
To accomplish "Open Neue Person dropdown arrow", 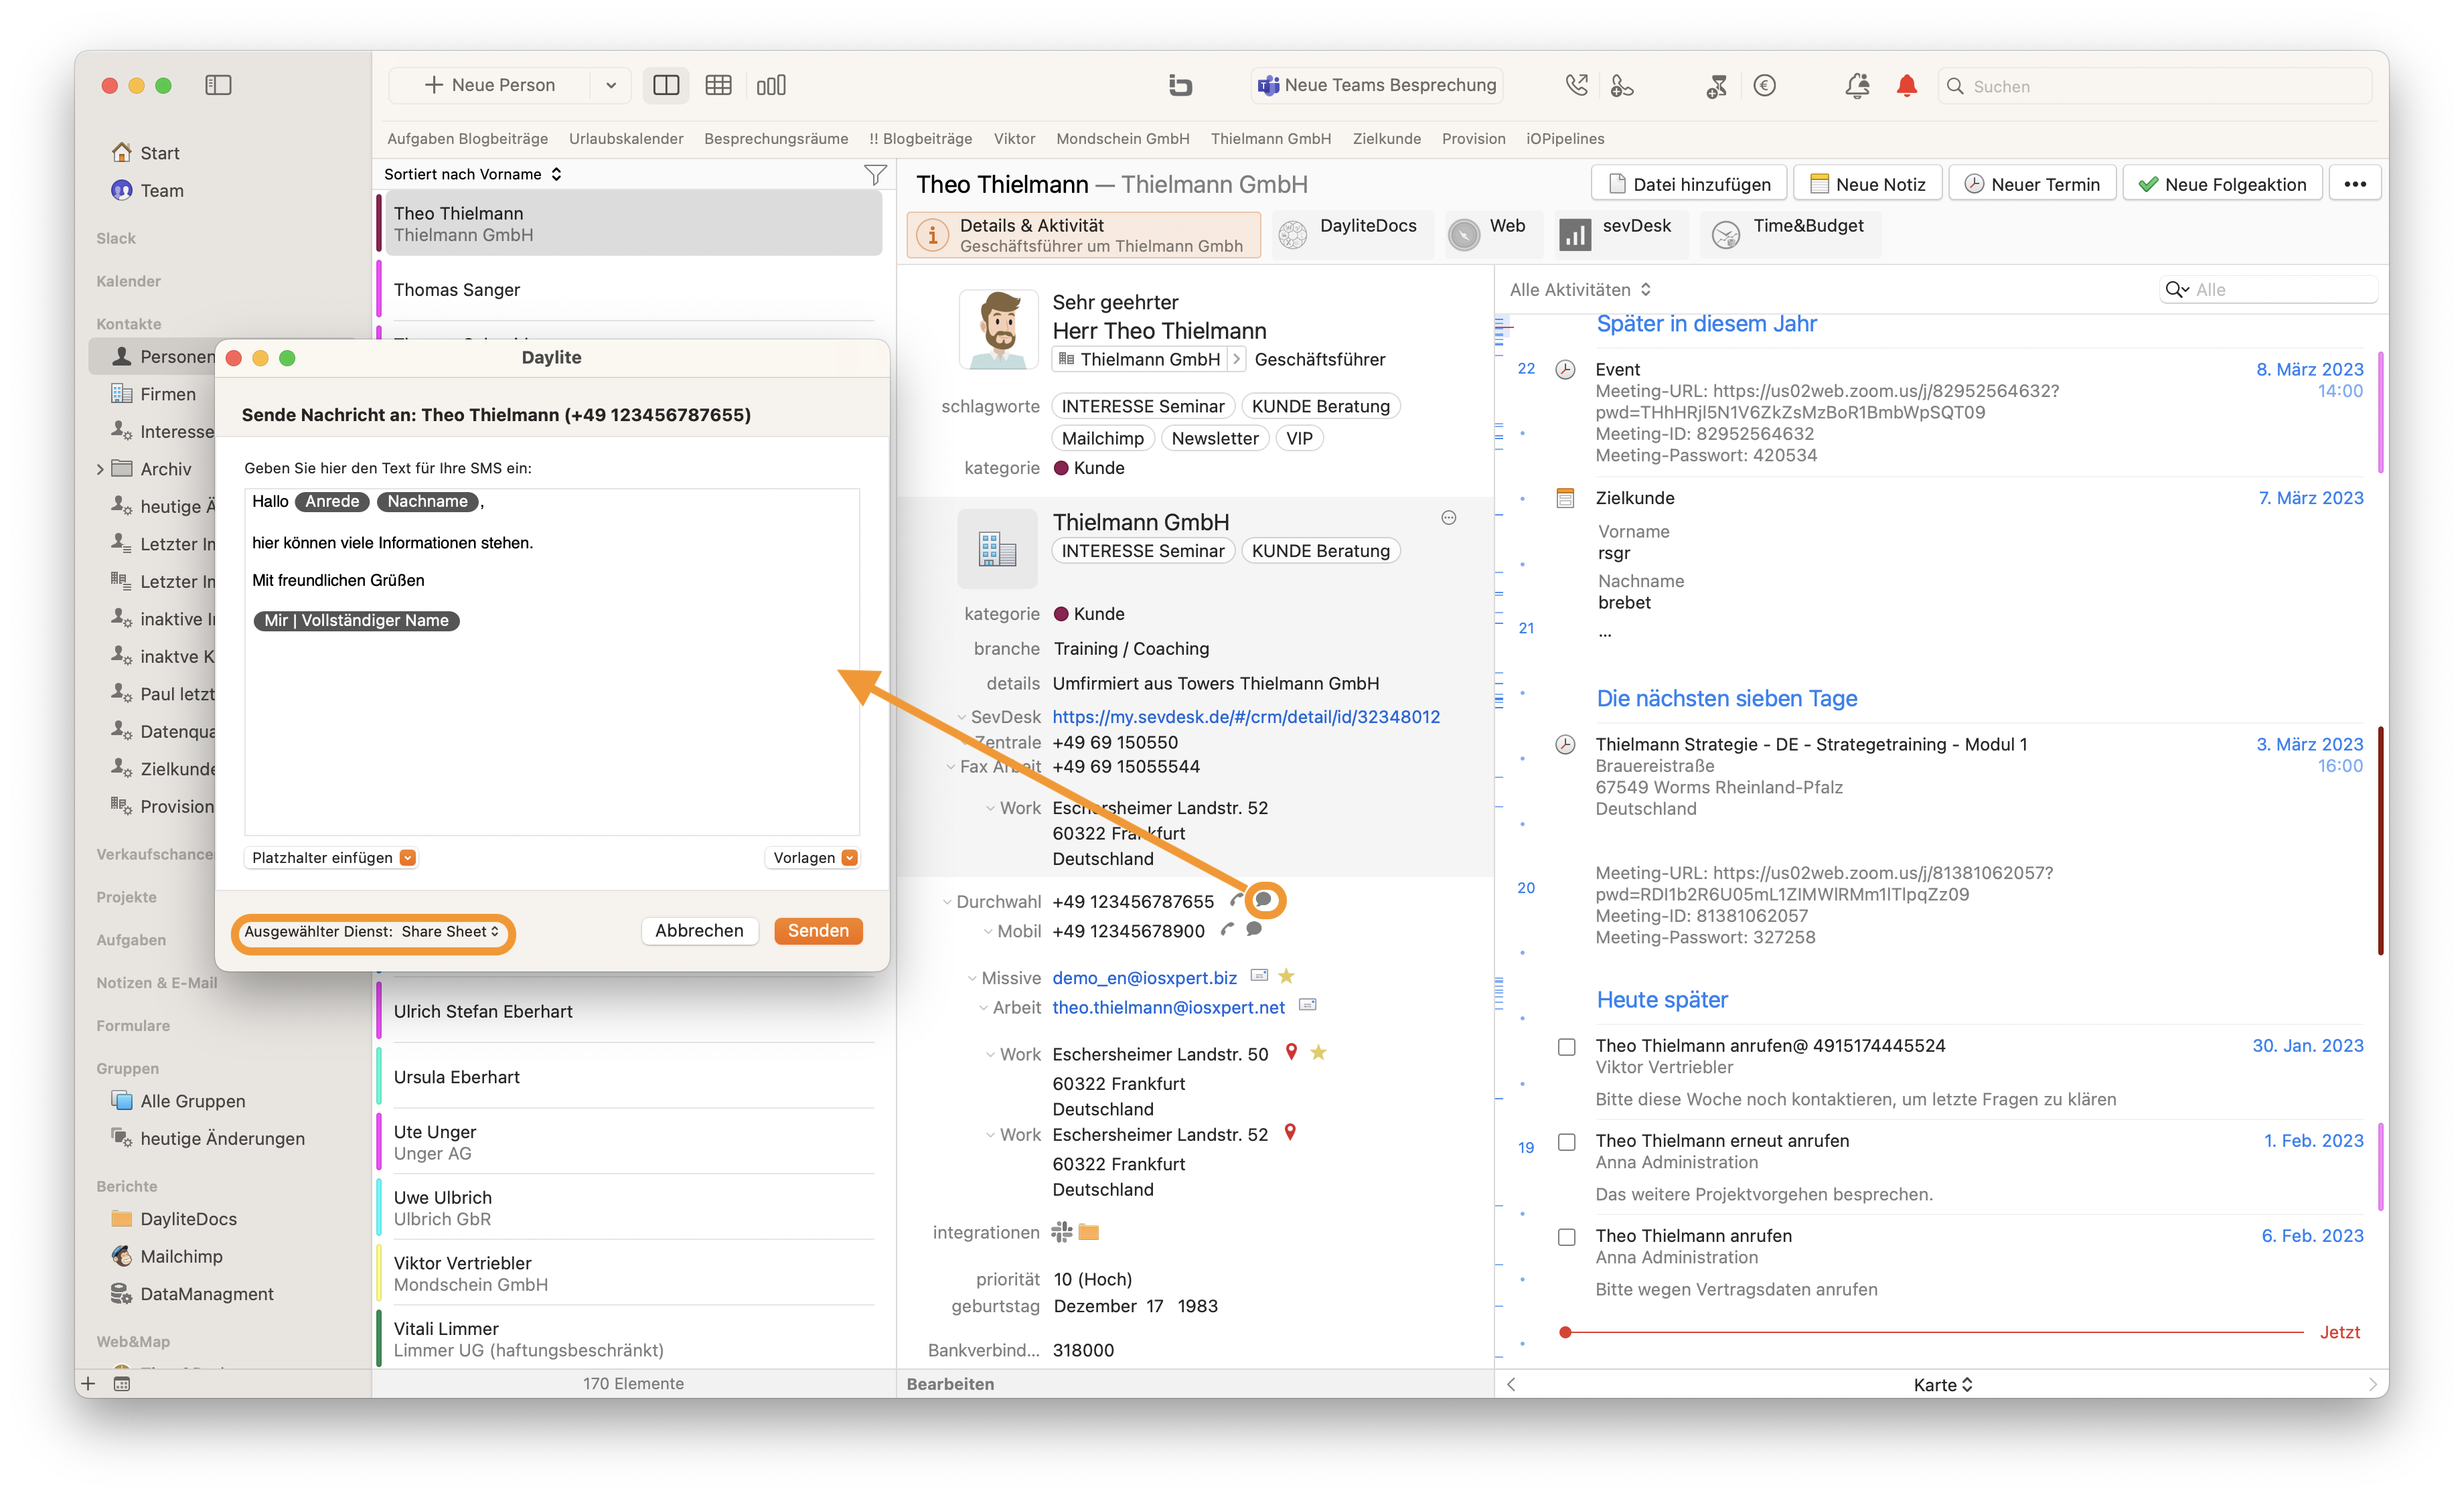I will click(x=611, y=85).
